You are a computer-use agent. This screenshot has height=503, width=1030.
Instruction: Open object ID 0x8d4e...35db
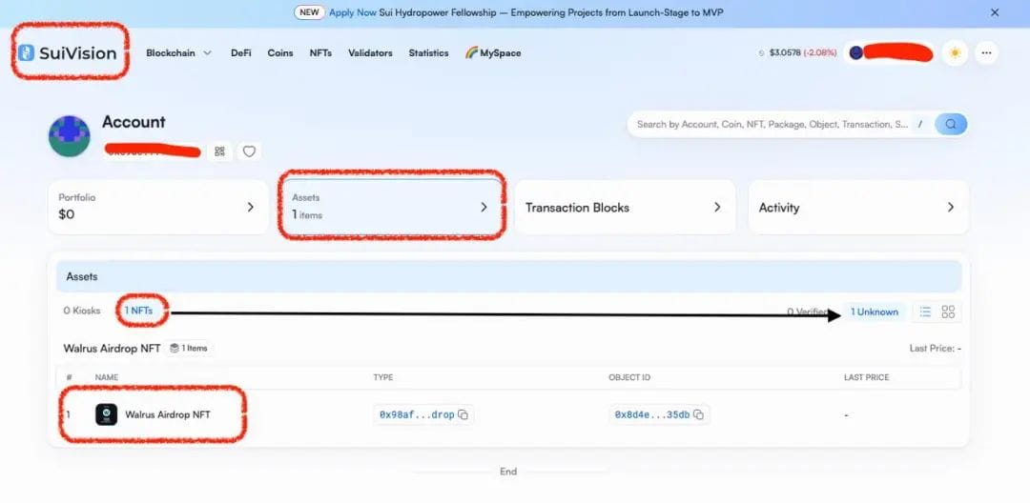coord(651,414)
